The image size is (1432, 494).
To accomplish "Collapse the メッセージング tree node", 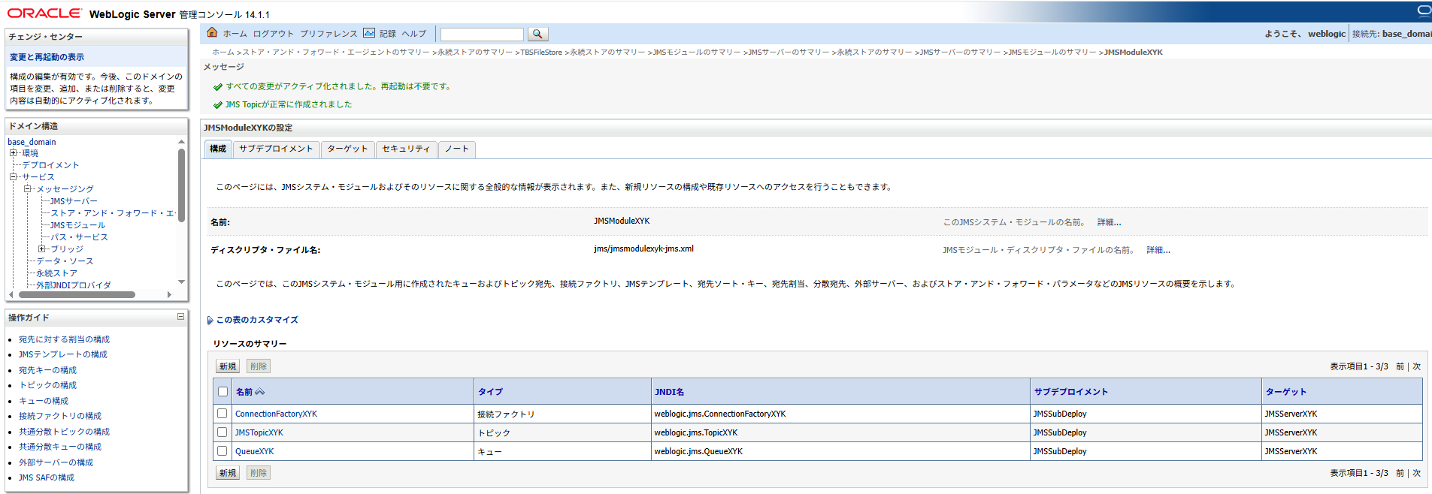I will click(27, 189).
